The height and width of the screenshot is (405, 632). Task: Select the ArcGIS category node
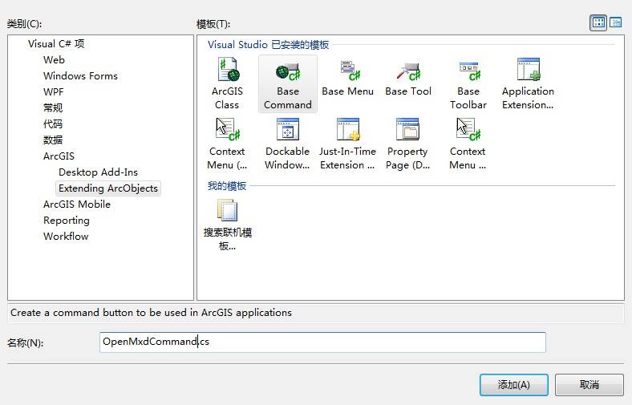point(59,156)
